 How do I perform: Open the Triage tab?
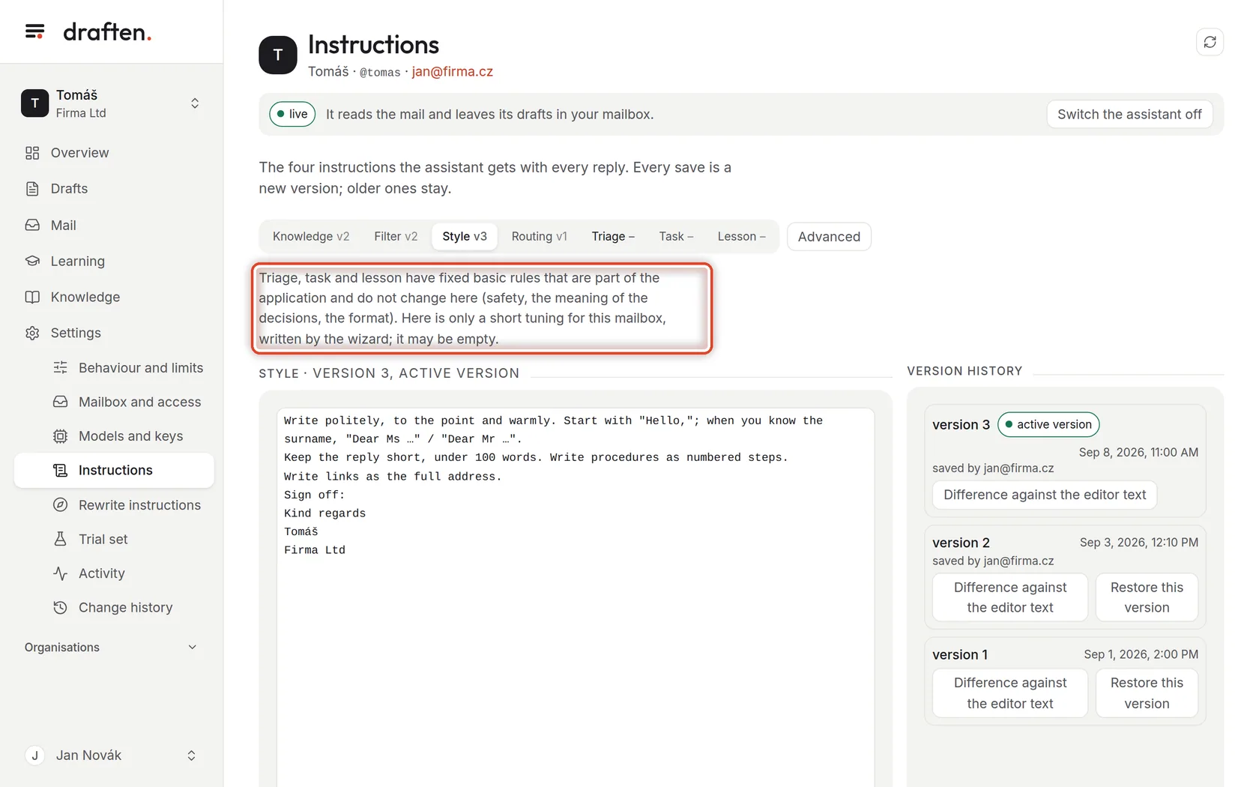[x=613, y=236]
